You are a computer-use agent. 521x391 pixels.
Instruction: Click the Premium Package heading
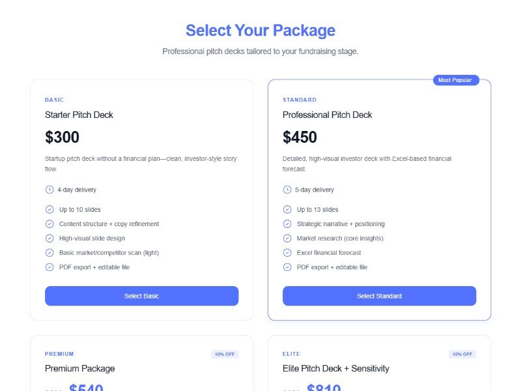coord(79,368)
